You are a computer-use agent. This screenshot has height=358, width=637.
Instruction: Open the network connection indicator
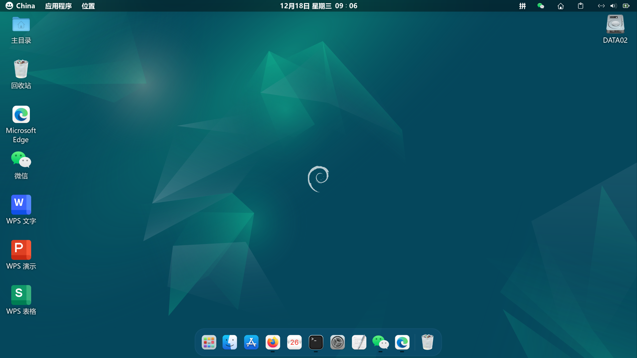coord(601,6)
